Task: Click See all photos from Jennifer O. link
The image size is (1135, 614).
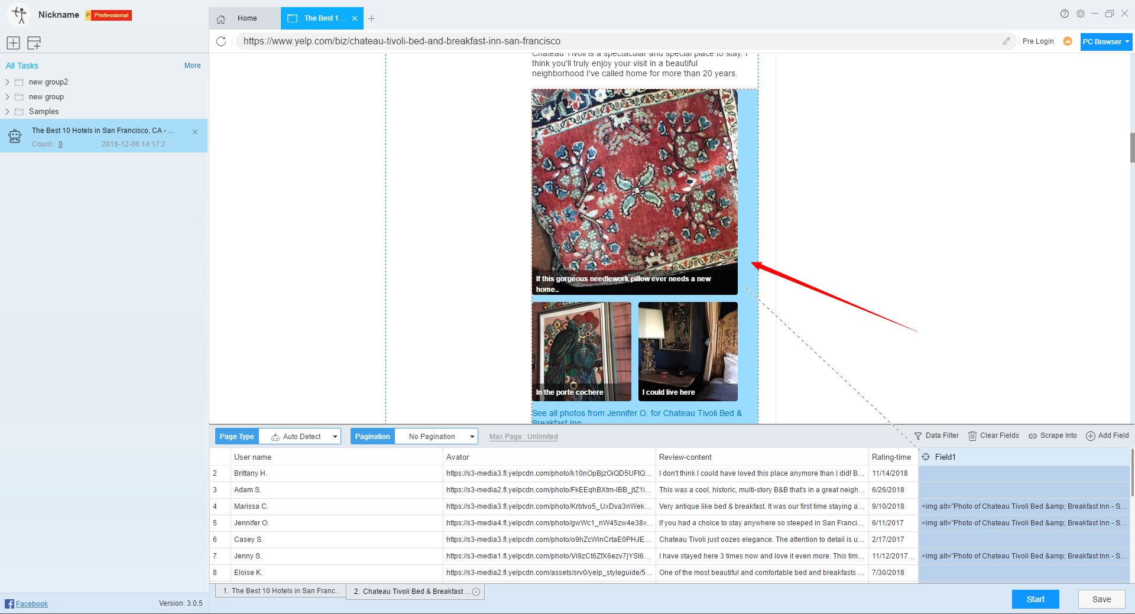Action: pos(637,417)
